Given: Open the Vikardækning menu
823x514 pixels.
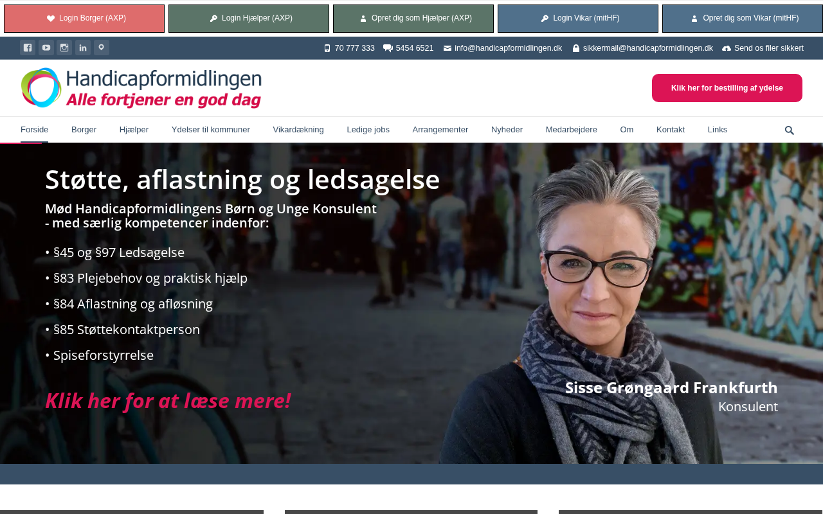Looking at the screenshot, I should [x=298, y=130].
